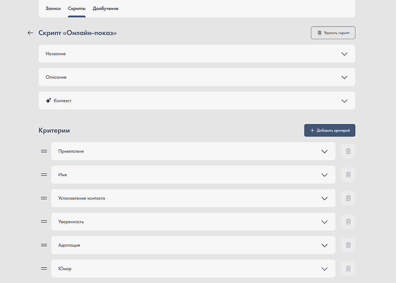Click the Критерии section heading

[54, 130]
